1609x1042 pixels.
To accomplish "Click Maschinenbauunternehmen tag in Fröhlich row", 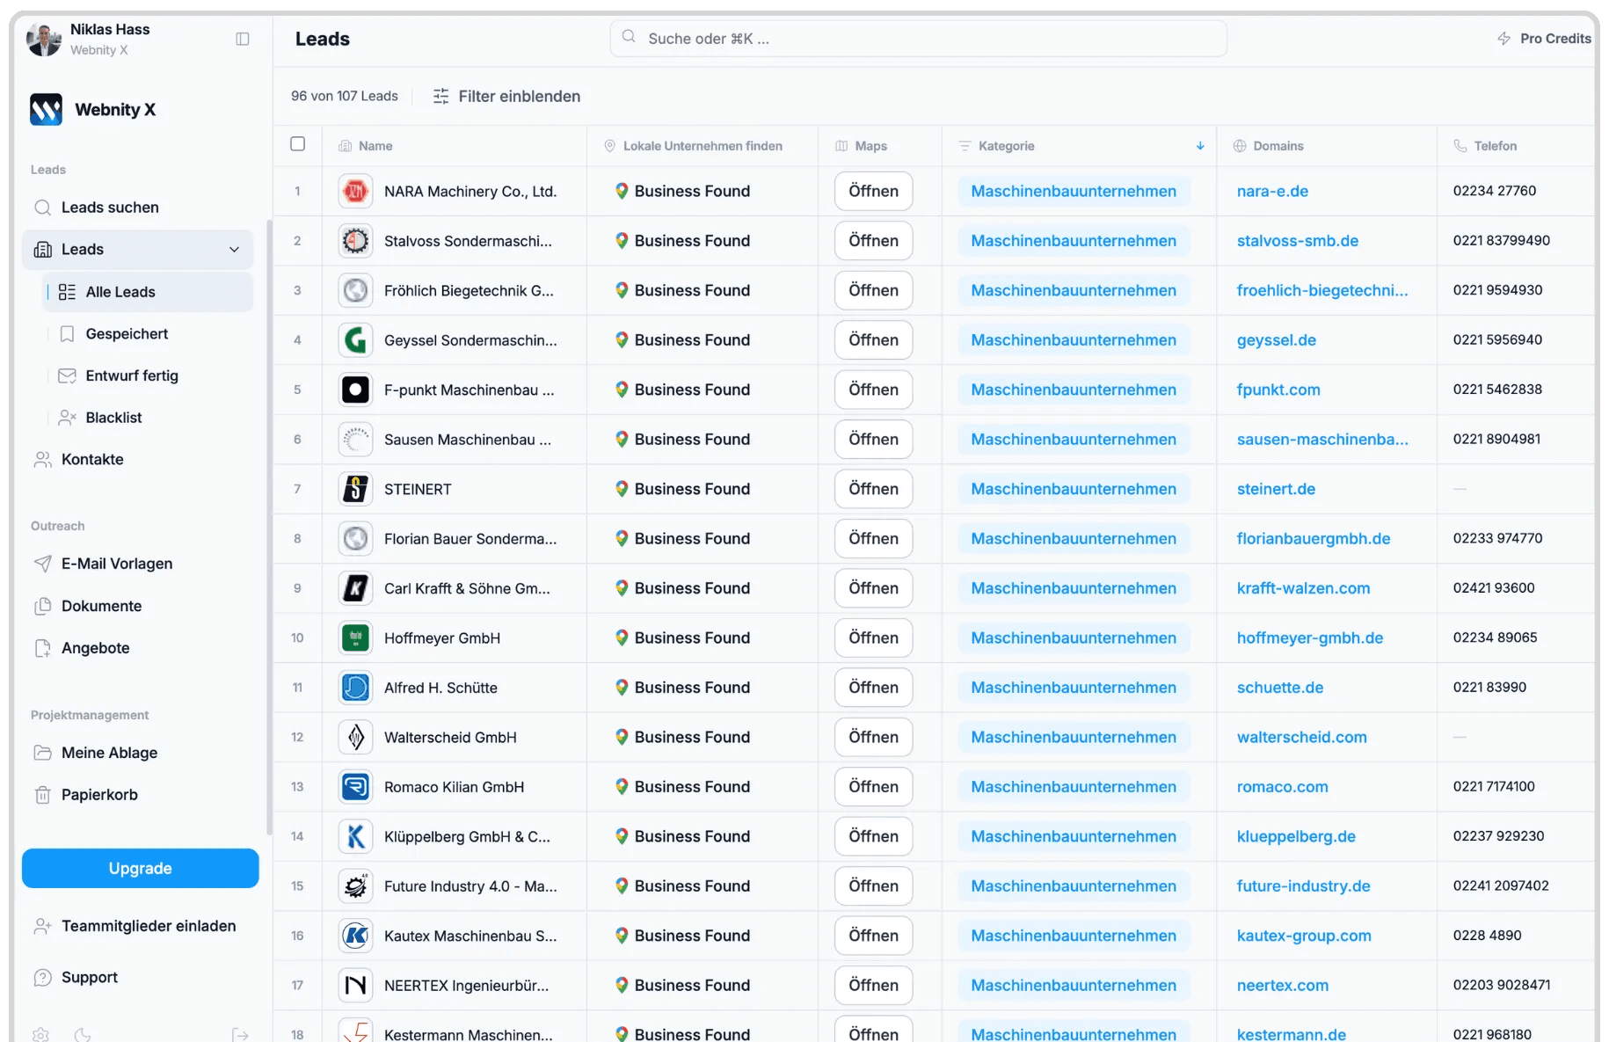I will (1074, 290).
